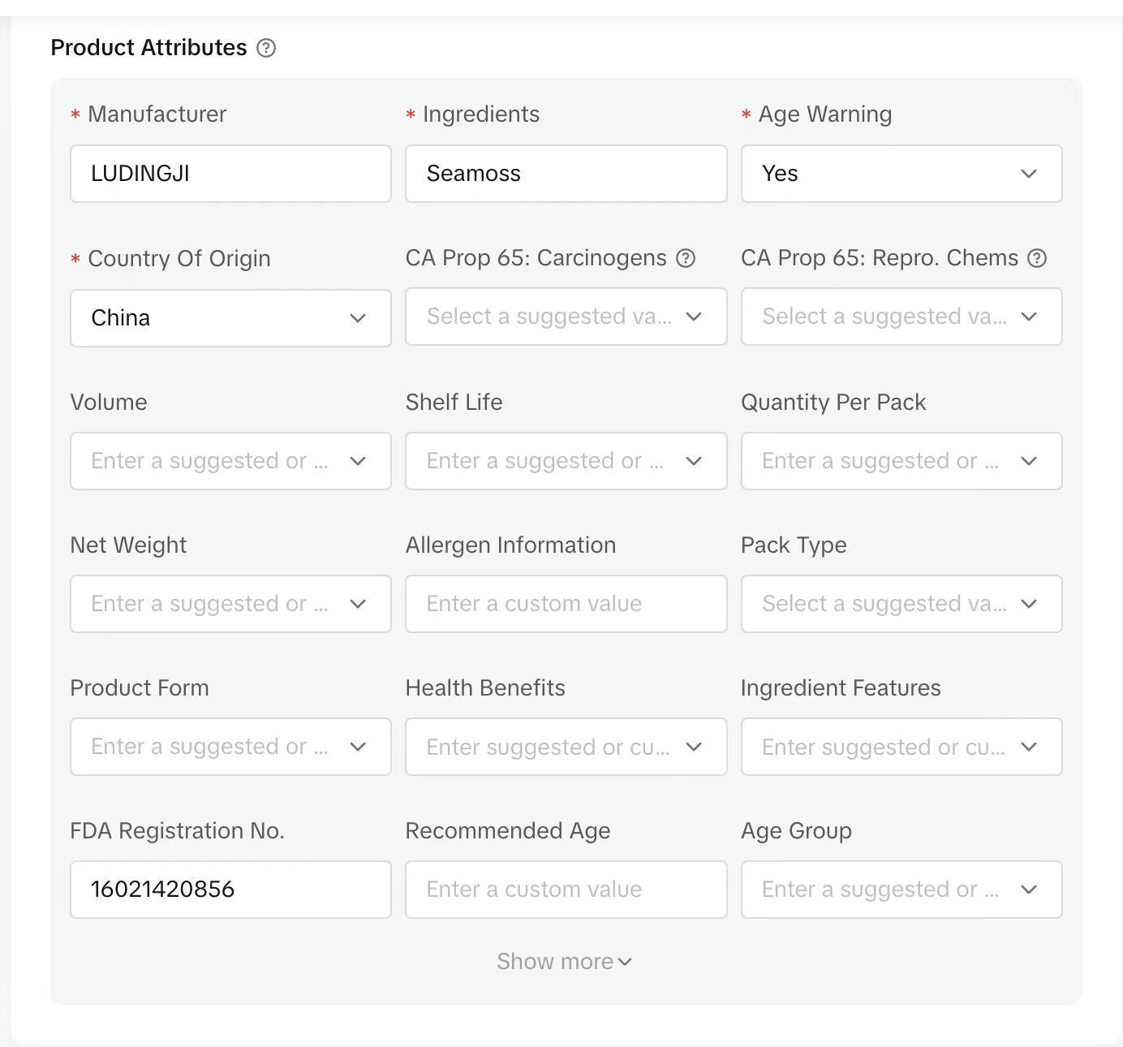Viewport: 1123px width, 1047px height.
Task: Click the Manufacturer input field
Action: (230, 174)
